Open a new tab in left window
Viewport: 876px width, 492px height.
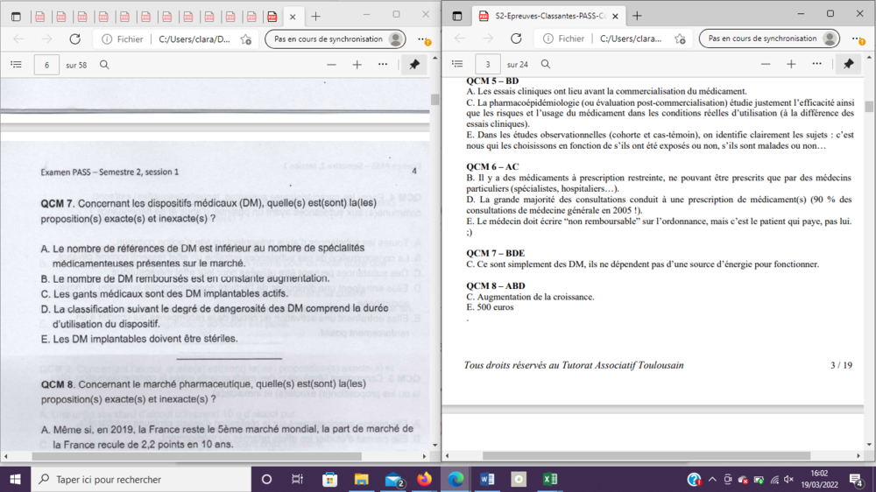[316, 16]
